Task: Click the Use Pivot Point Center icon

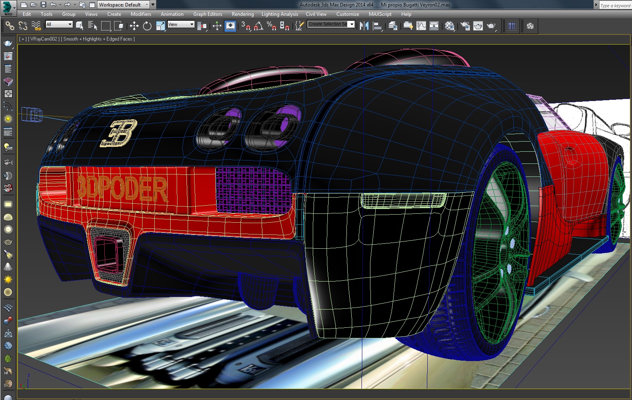Action: tap(202, 26)
